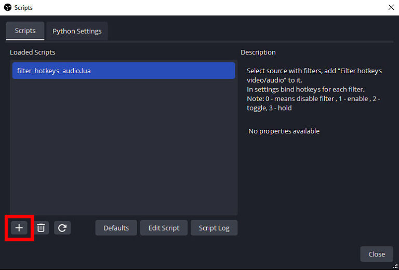The width and height of the screenshot is (399, 270).
Task: Click the Description heading label
Action: pos(258,52)
